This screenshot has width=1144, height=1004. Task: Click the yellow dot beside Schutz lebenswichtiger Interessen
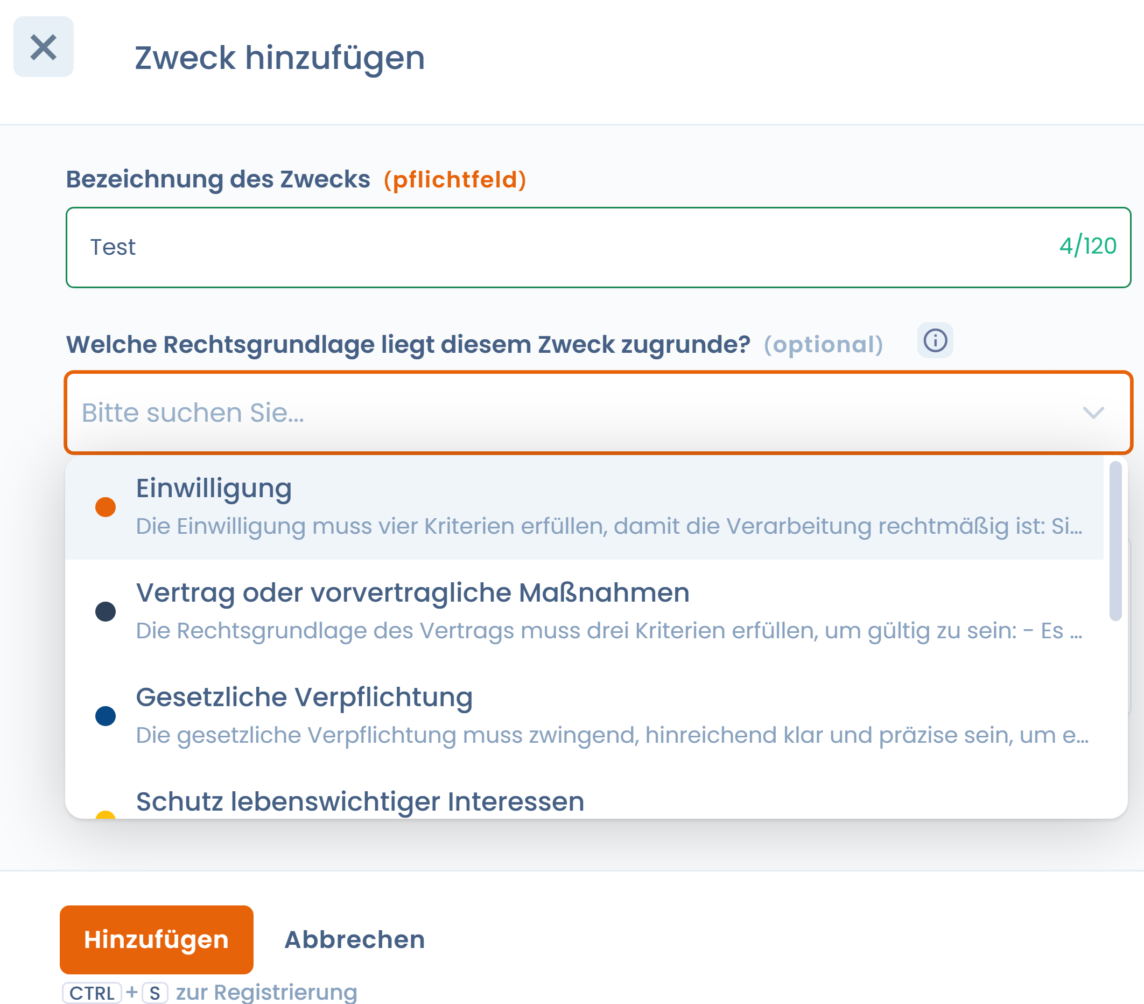105,814
